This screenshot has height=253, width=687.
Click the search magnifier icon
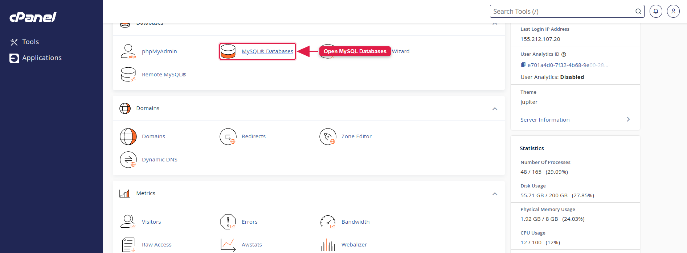click(x=638, y=11)
